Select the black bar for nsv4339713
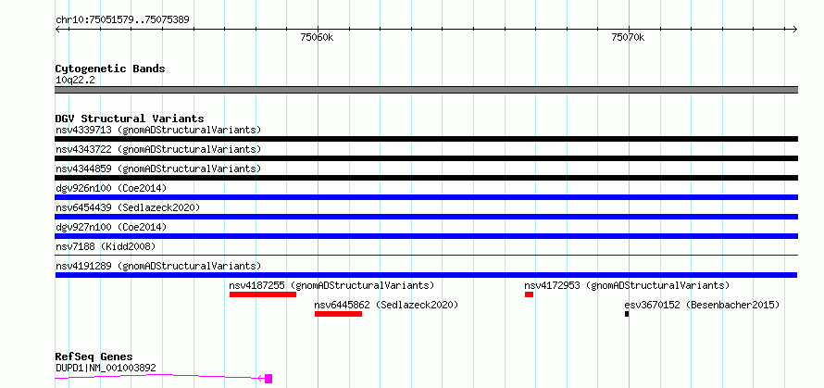Screen dimensions: 824x388 [x=426, y=139]
